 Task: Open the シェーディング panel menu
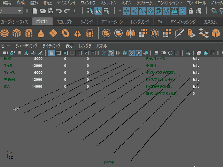(26, 46)
